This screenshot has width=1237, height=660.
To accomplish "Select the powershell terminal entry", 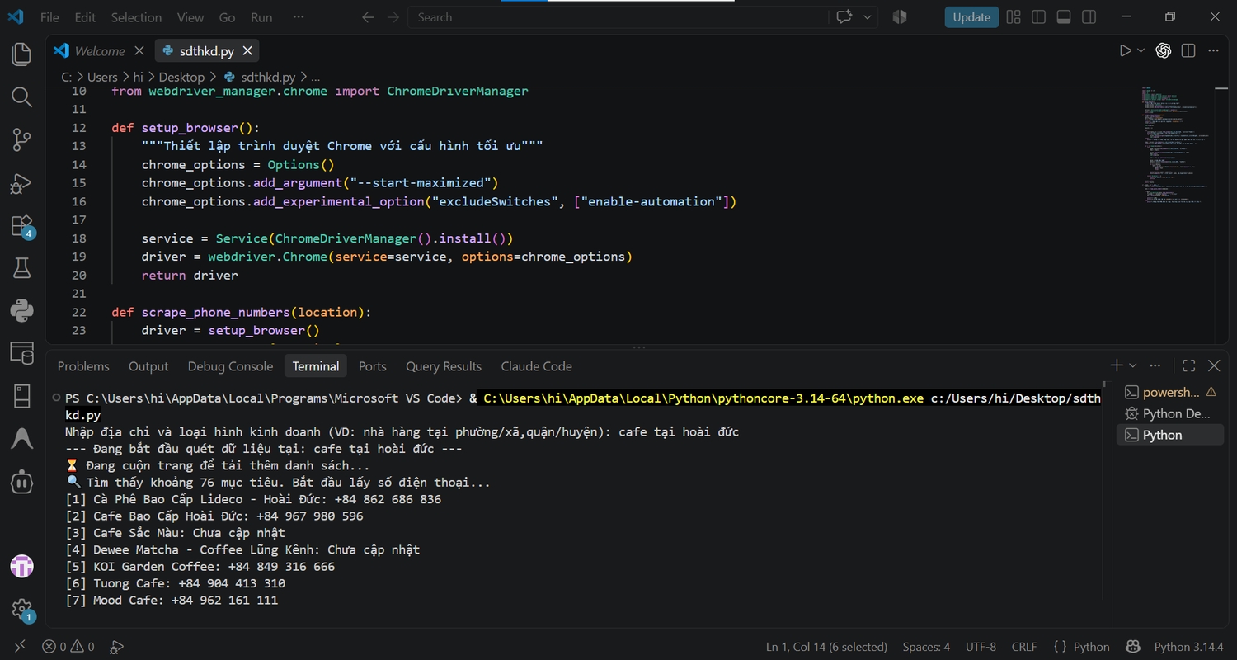I will [x=1170, y=392].
